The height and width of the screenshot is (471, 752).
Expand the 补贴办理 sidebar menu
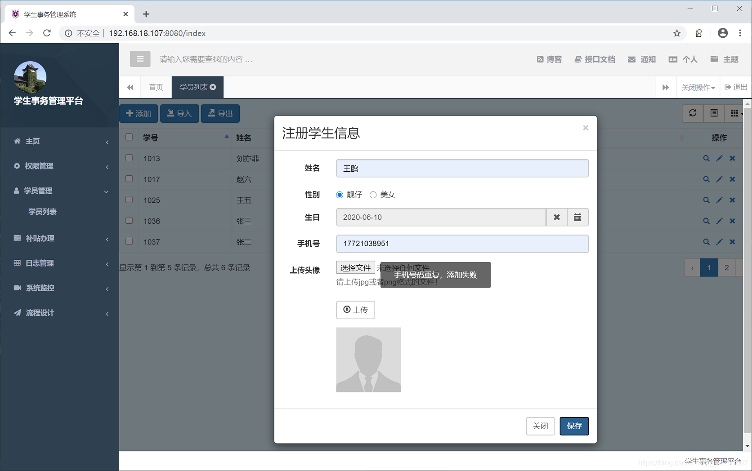[x=60, y=238]
